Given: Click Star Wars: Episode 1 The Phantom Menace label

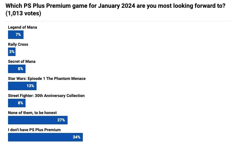Looking at the screenshot, I should pyautogui.click(x=47, y=79).
